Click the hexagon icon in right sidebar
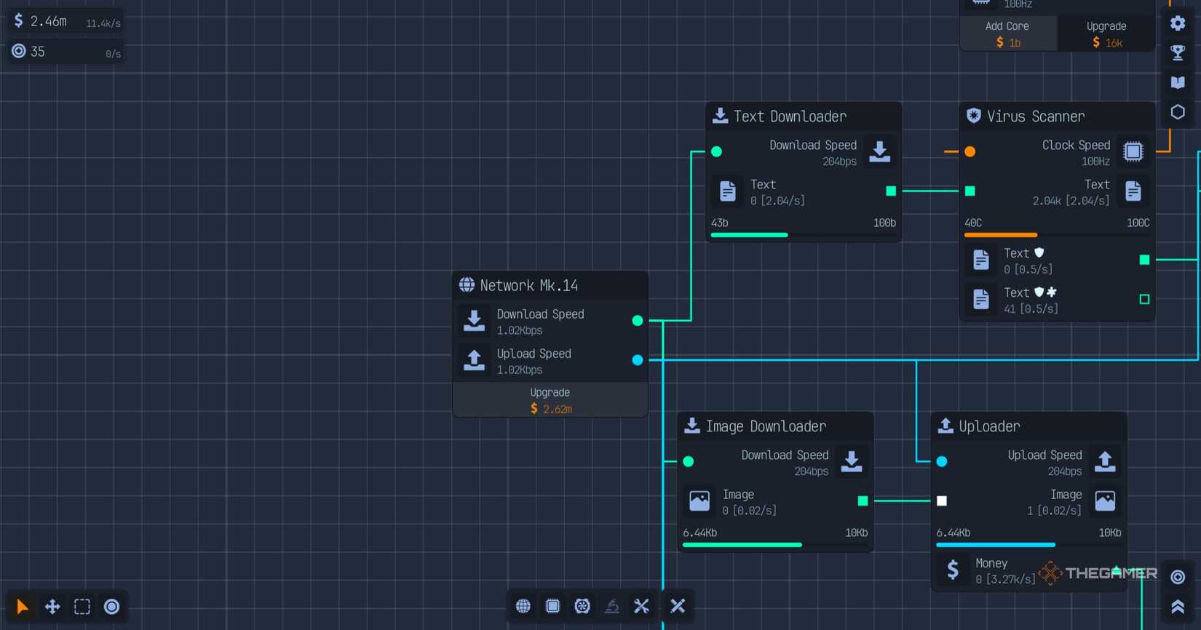This screenshot has height=630, width=1201. coord(1178,112)
